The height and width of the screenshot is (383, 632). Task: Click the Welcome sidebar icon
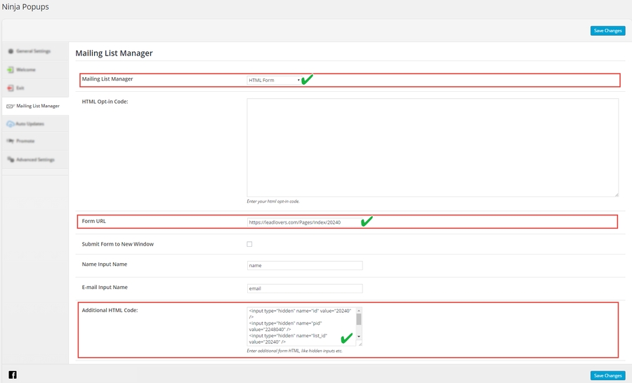click(11, 70)
